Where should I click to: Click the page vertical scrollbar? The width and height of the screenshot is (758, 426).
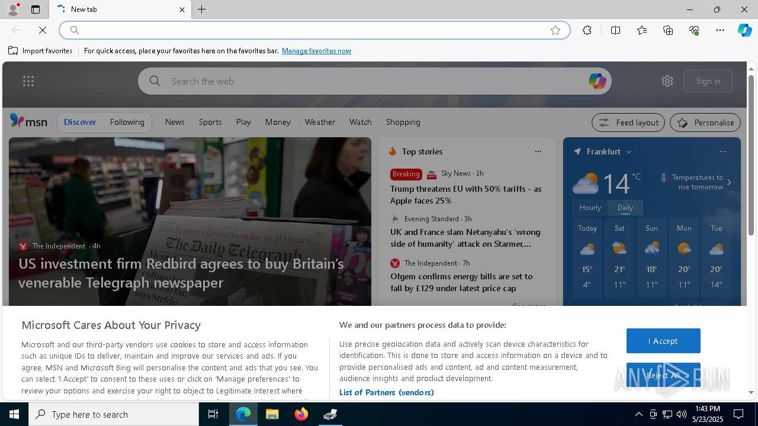751,155
